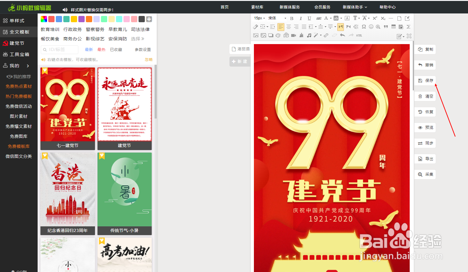468x272 pixels.
Task: Click the 撤销 undo button
Action: tap(425, 65)
